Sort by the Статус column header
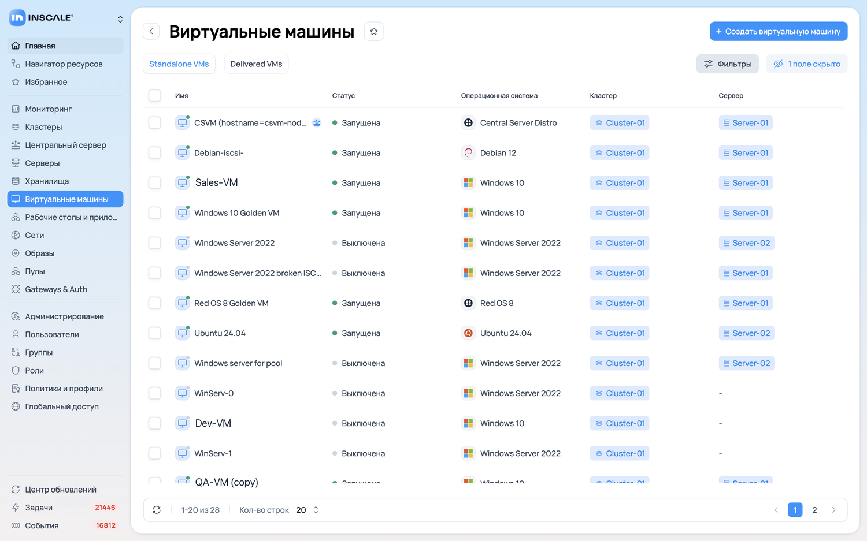This screenshot has width=867, height=541. 343,96
